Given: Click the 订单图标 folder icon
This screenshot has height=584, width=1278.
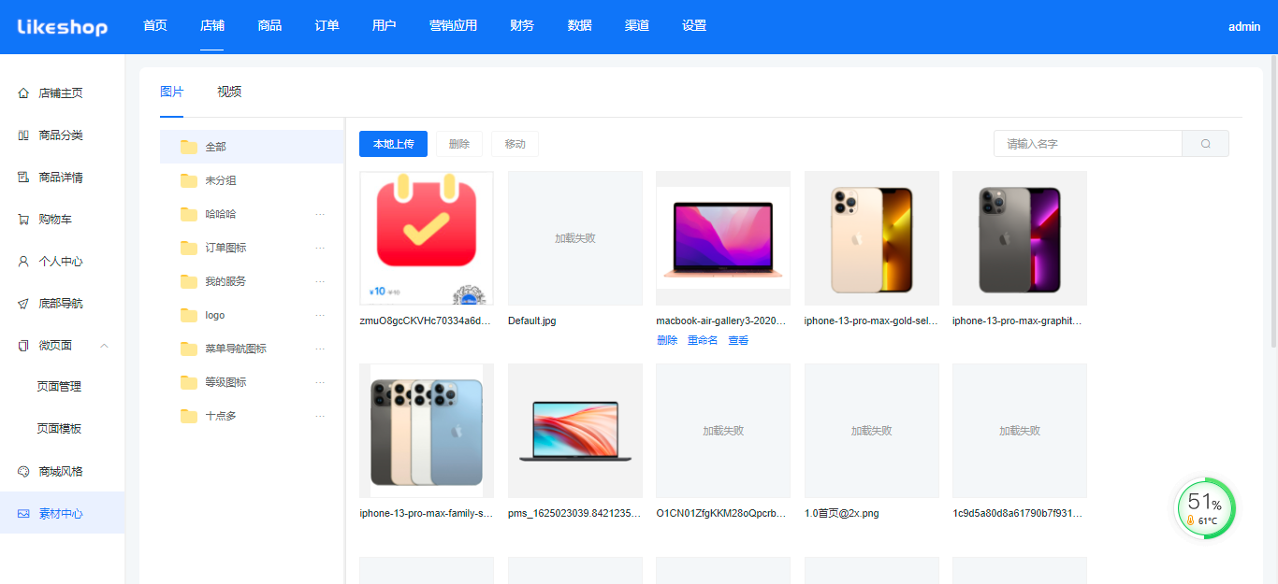Looking at the screenshot, I should click(189, 248).
